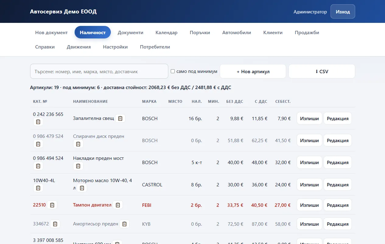The width and height of the screenshot is (385, 244).
Task: Copy name icon for Моторно масло 10W-40
Action: pyautogui.click(x=82, y=188)
